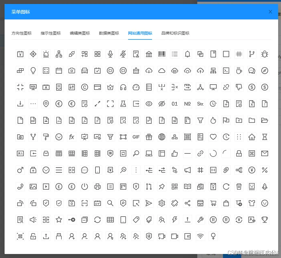Pick the shopping cart icon
Image resolution: width=281 pixels, height=258 pixels.
click(213, 203)
